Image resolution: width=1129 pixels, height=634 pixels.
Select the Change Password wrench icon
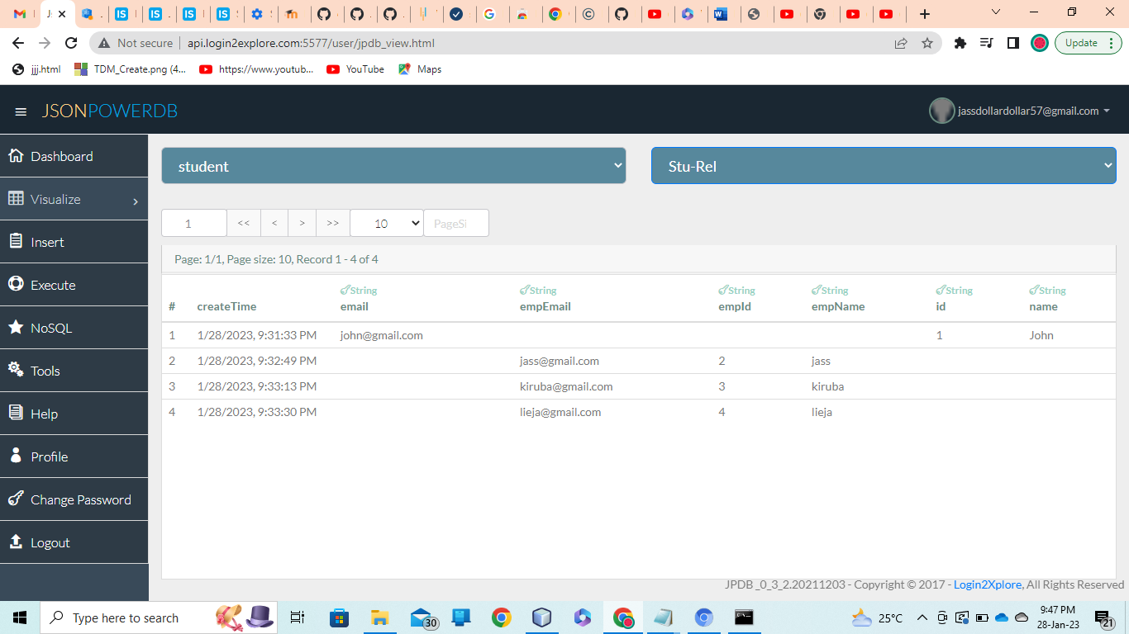tap(15, 499)
